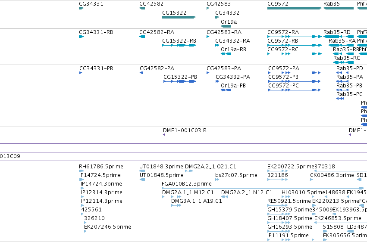Select transcript CG34332-RA label
This screenshot has width=367, height=242.
click(232, 41)
